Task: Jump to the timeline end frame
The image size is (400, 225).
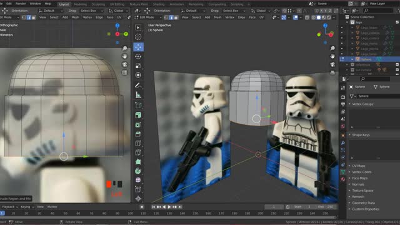Action: click(180, 207)
